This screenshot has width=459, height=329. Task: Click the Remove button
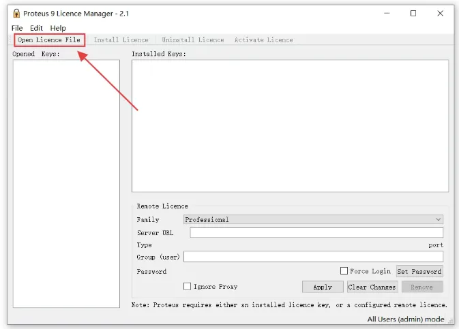click(421, 287)
